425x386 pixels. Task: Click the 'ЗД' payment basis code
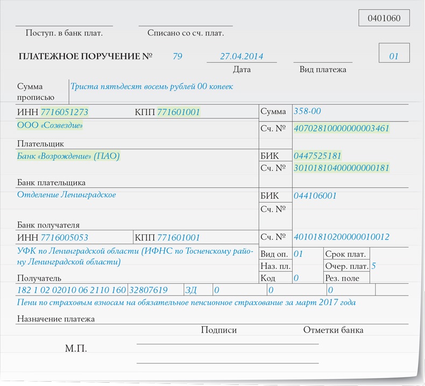191,290
